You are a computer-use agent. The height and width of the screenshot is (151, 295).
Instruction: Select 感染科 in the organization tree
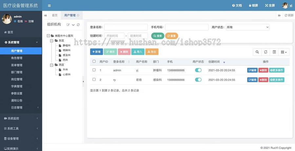pos(67,55)
